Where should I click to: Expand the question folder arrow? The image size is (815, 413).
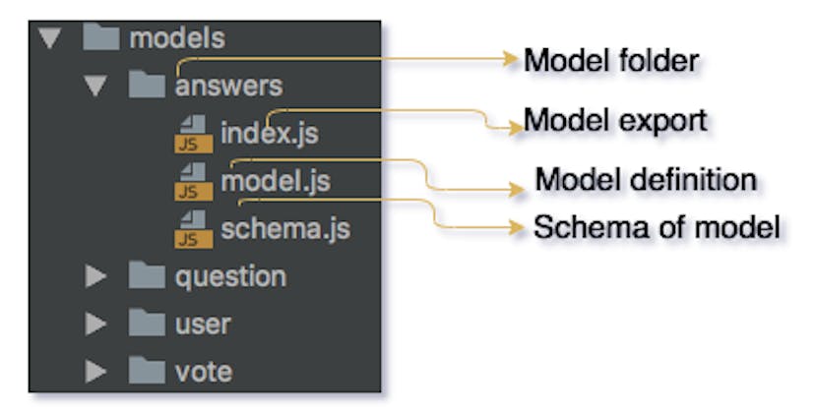click(95, 276)
